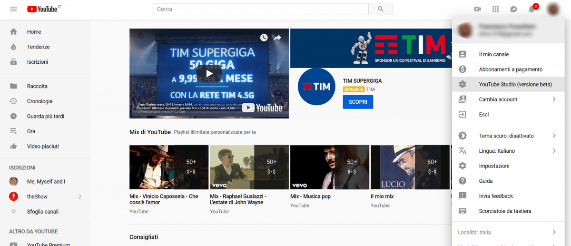Screen dimensions: 571x246
Task: Click the YouTube logo
Action: (42, 9)
